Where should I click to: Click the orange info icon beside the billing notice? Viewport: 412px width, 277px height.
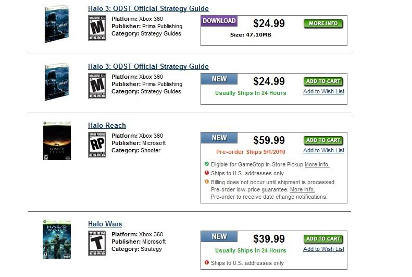207,182
